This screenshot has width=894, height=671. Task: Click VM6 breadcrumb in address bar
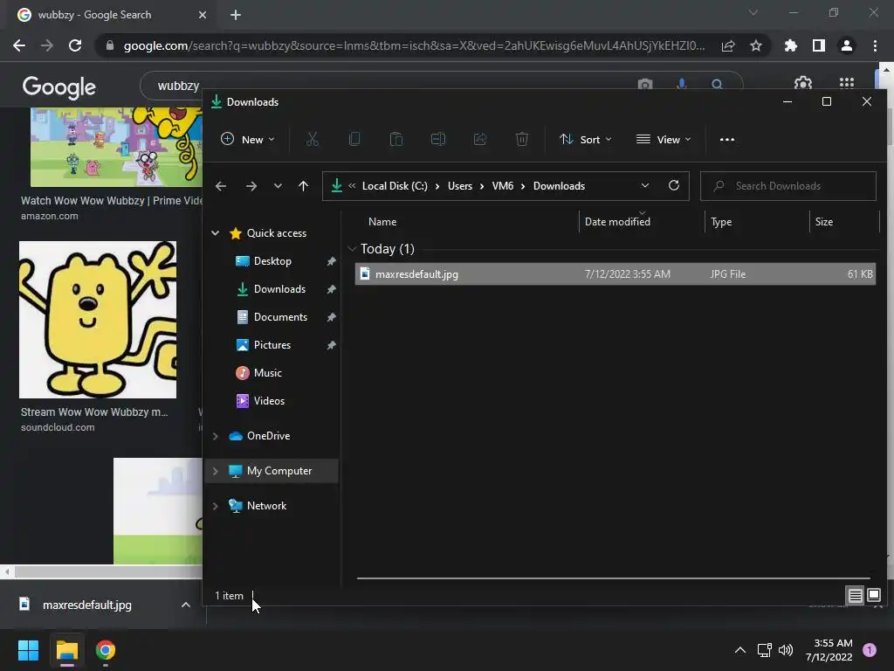pyautogui.click(x=502, y=186)
